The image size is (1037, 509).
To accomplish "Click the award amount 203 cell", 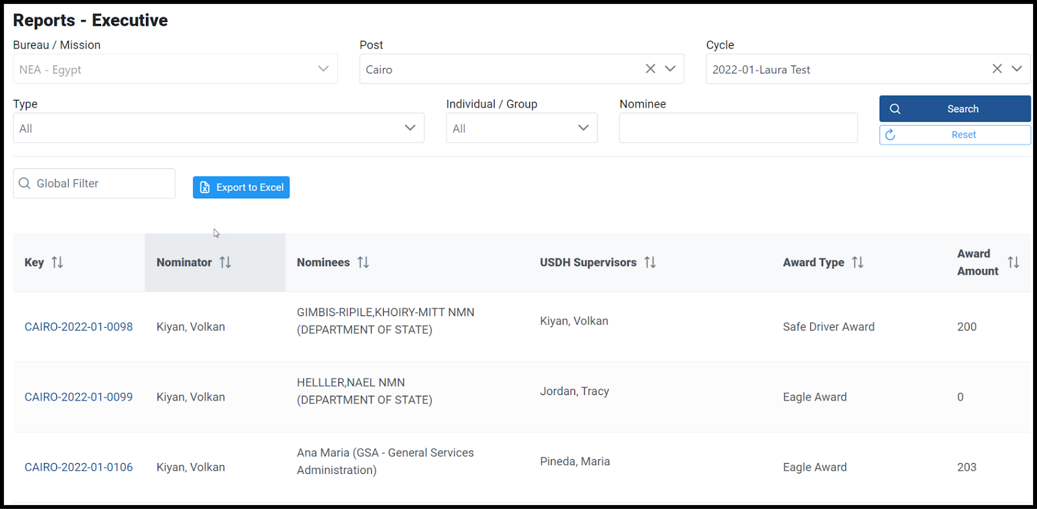I will 966,467.
